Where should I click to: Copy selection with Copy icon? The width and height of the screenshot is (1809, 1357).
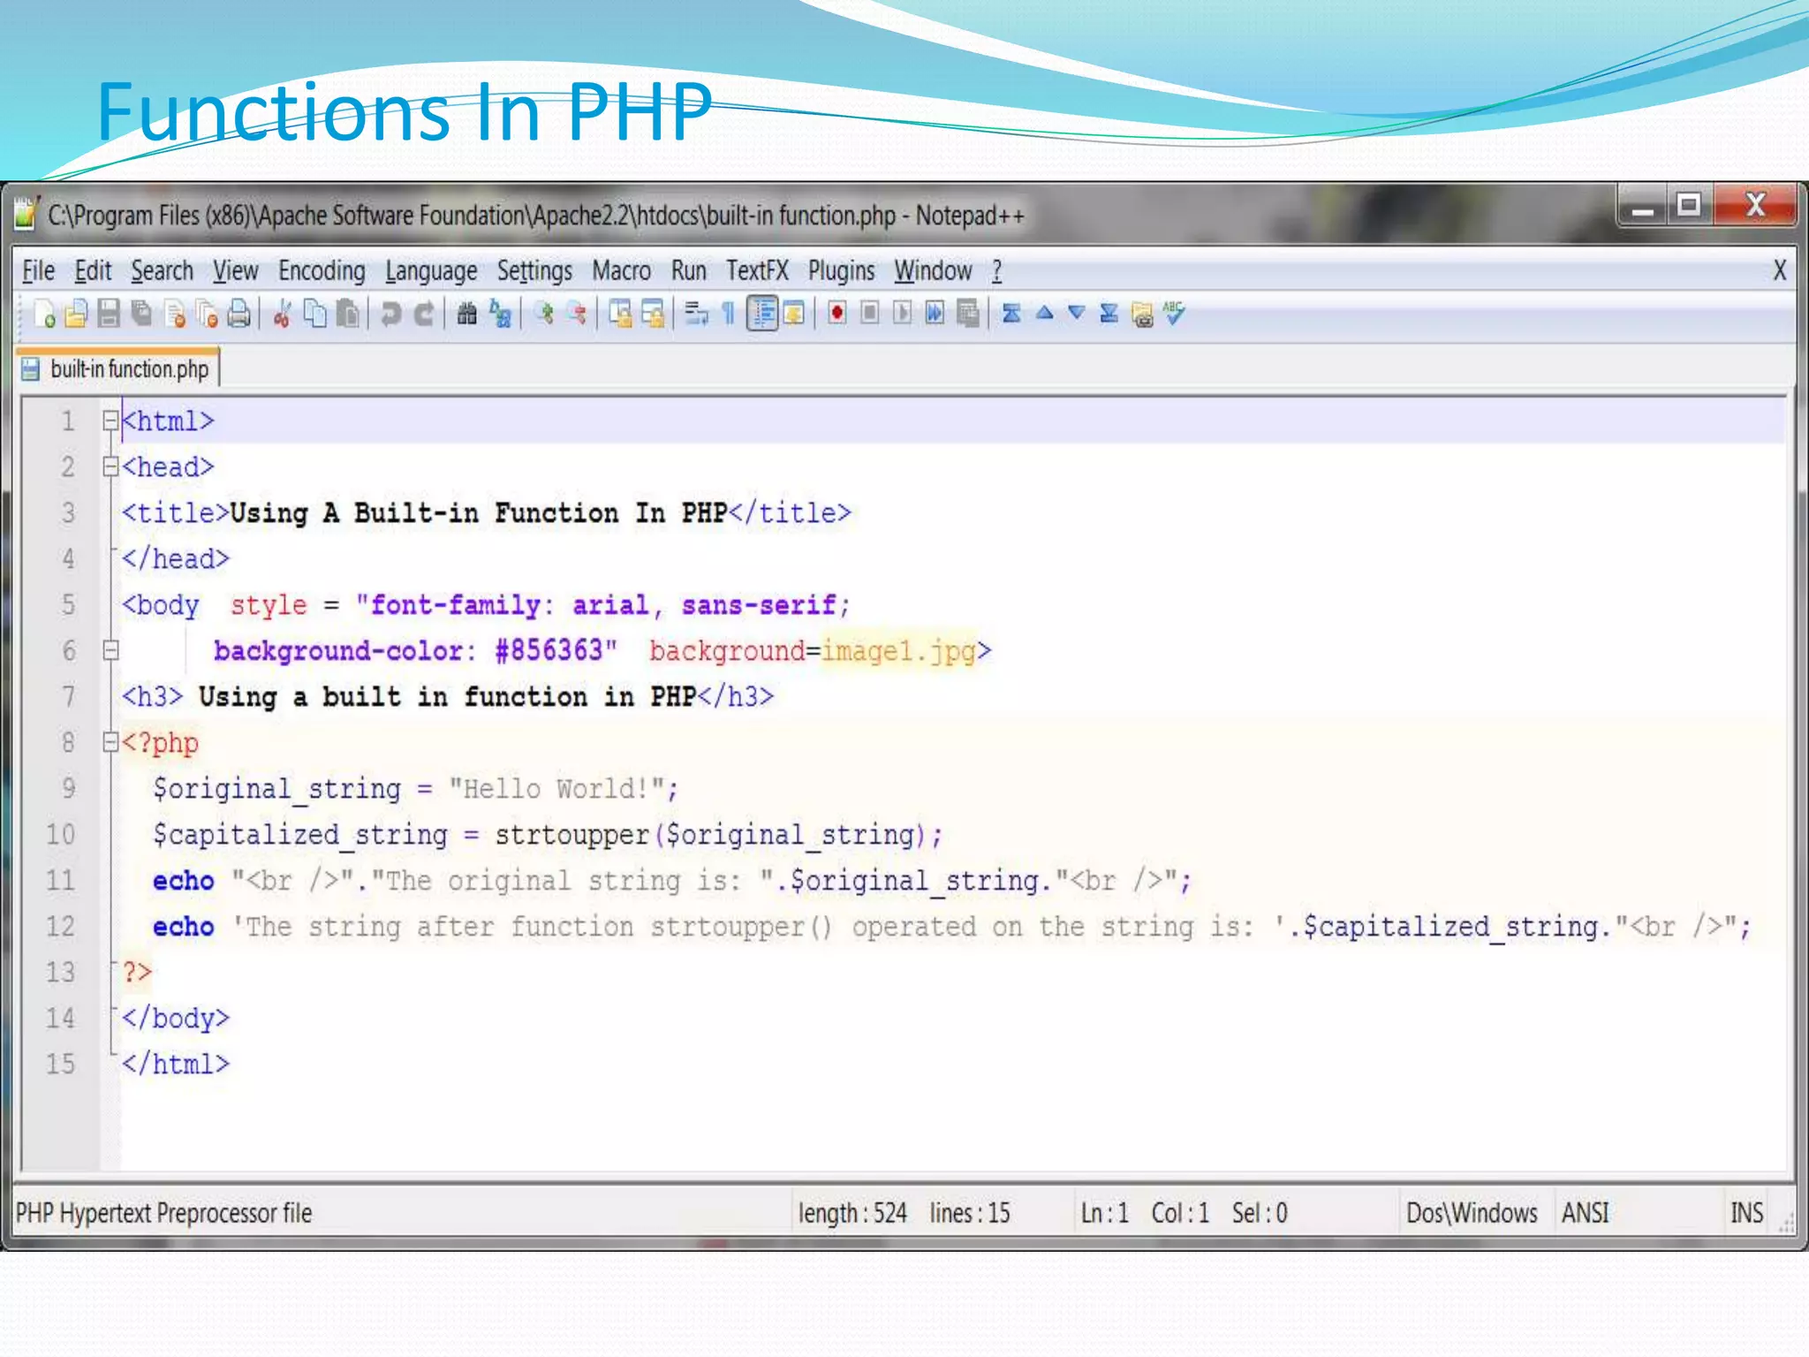pos(314,314)
